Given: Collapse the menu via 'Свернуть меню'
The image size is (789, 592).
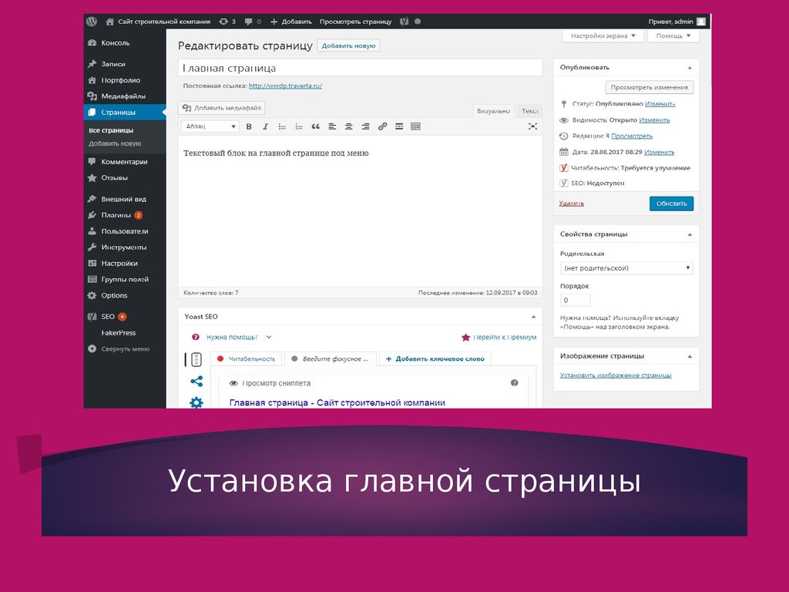Looking at the screenshot, I should point(125,349).
